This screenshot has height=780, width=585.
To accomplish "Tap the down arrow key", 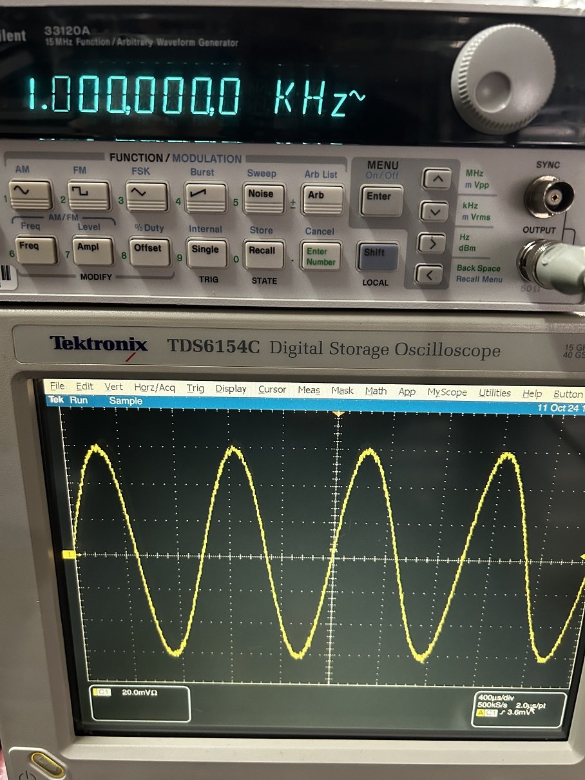I will click(435, 211).
